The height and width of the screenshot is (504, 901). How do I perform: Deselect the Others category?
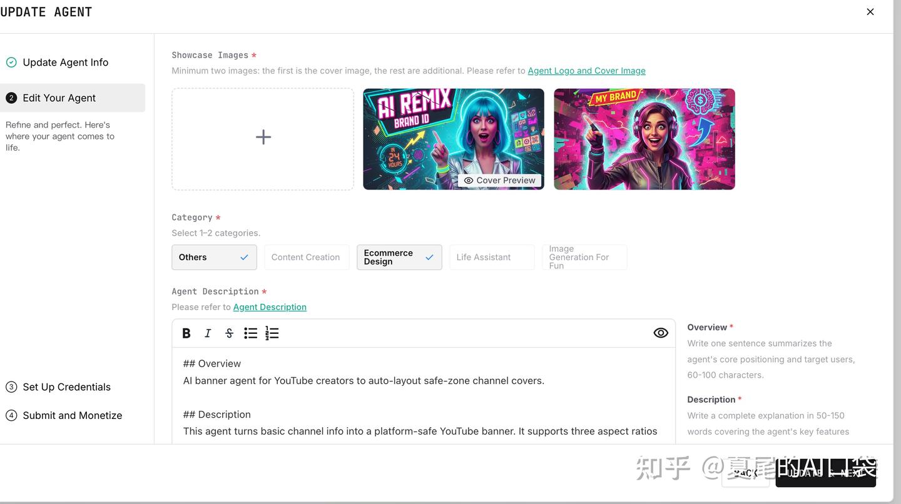214,257
